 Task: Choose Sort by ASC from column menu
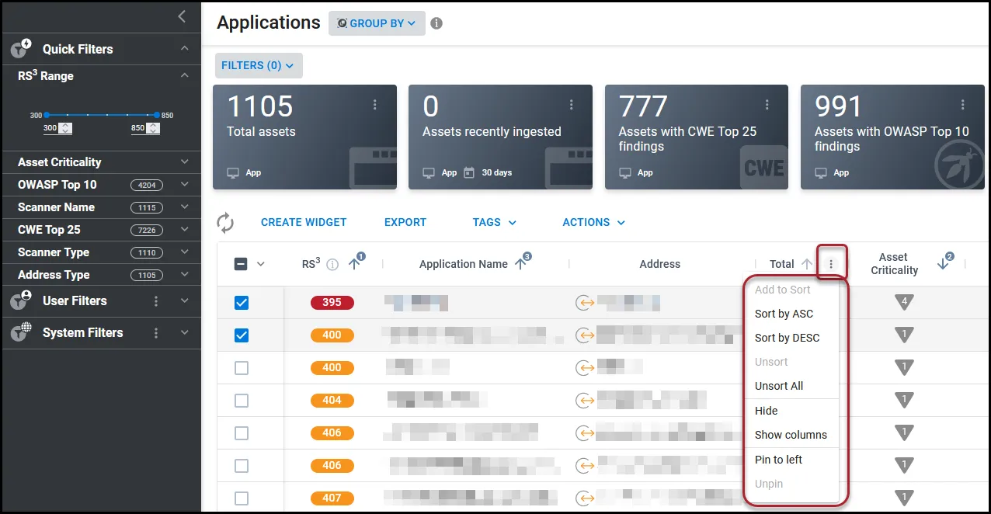click(x=784, y=314)
